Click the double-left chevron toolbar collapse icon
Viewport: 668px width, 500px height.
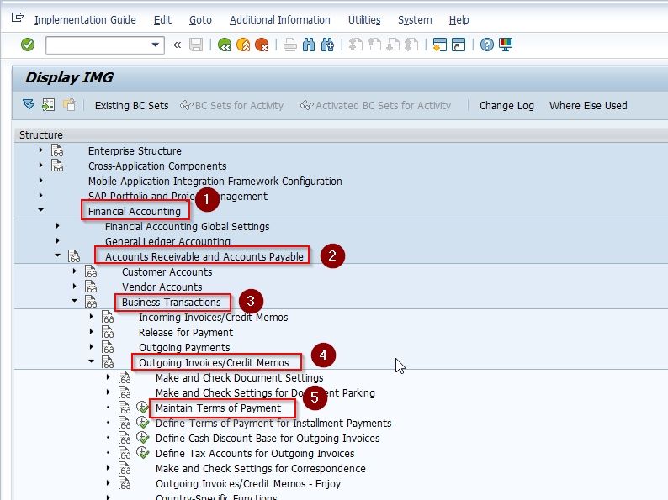[178, 45]
